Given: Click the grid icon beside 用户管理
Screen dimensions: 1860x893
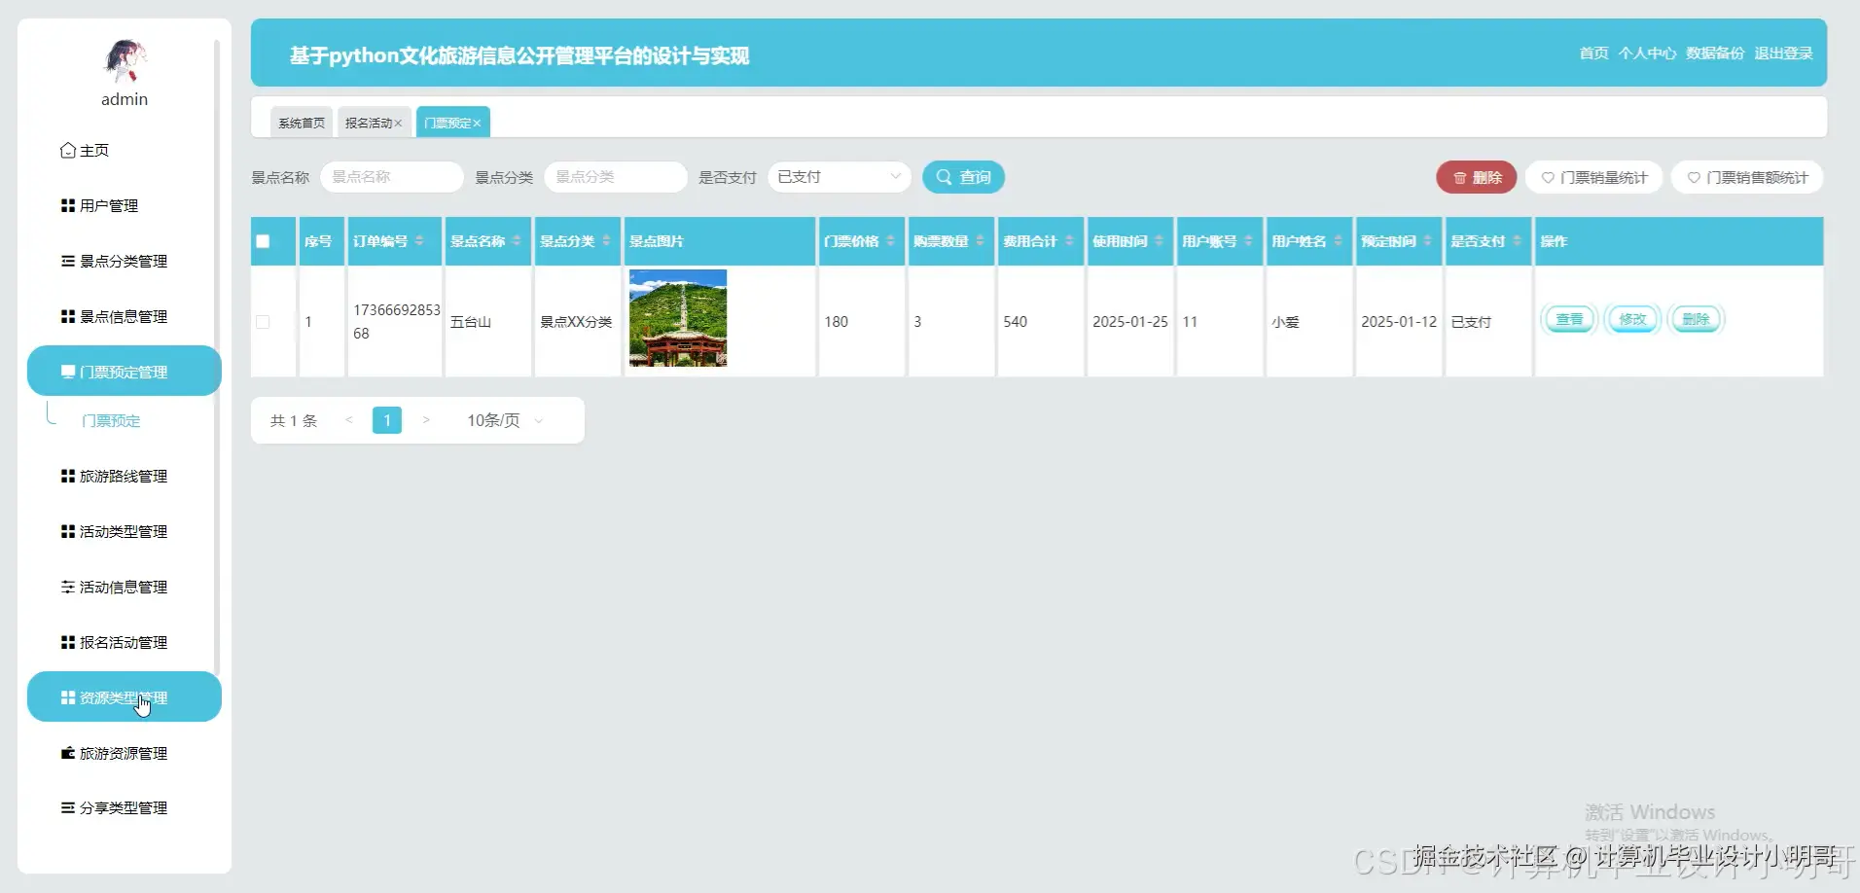Looking at the screenshot, I should pyautogui.click(x=68, y=206).
